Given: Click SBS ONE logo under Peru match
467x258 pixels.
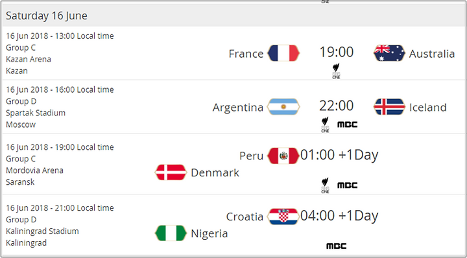Looking at the screenshot, I should 325,185.
